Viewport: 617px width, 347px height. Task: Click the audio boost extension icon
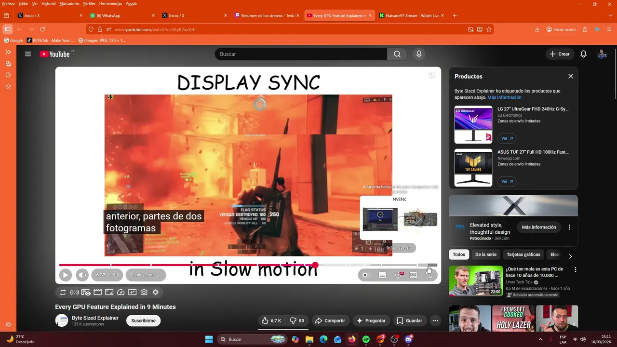point(74,292)
